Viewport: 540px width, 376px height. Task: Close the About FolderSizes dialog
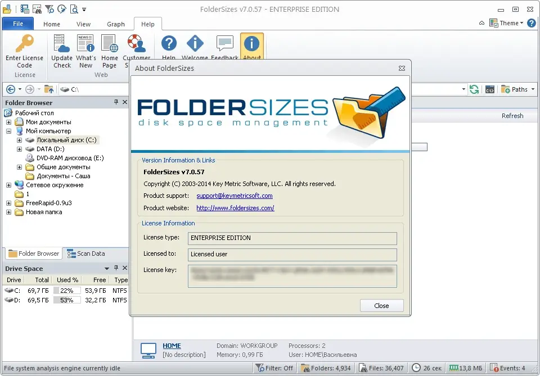(x=402, y=68)
